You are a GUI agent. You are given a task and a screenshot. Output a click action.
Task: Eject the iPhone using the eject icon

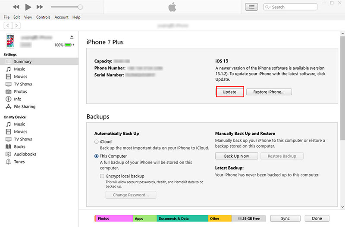72,37
